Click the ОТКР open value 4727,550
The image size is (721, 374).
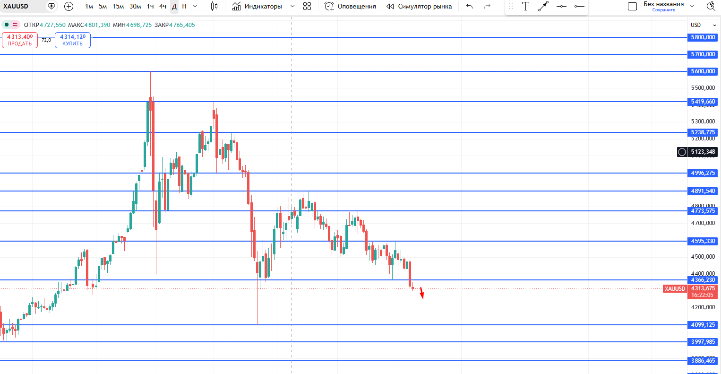[52, 25]
